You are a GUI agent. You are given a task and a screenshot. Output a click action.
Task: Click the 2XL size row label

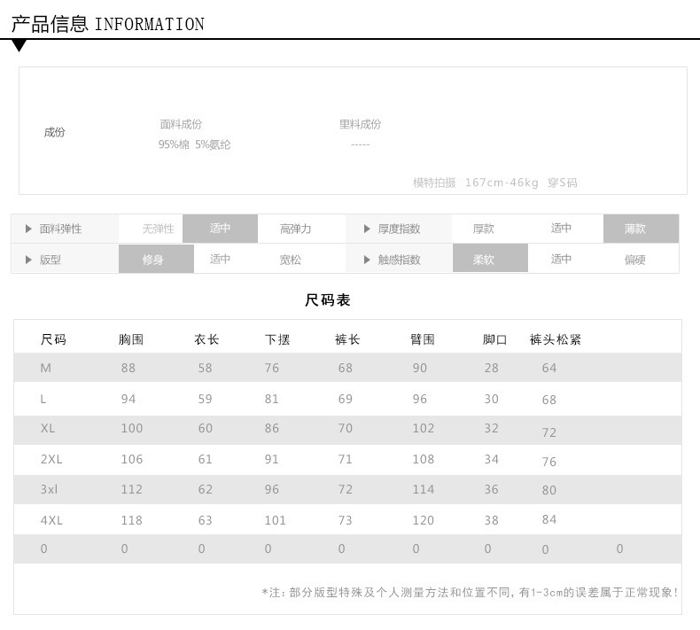pyautogui.click(x=51, y=459)
